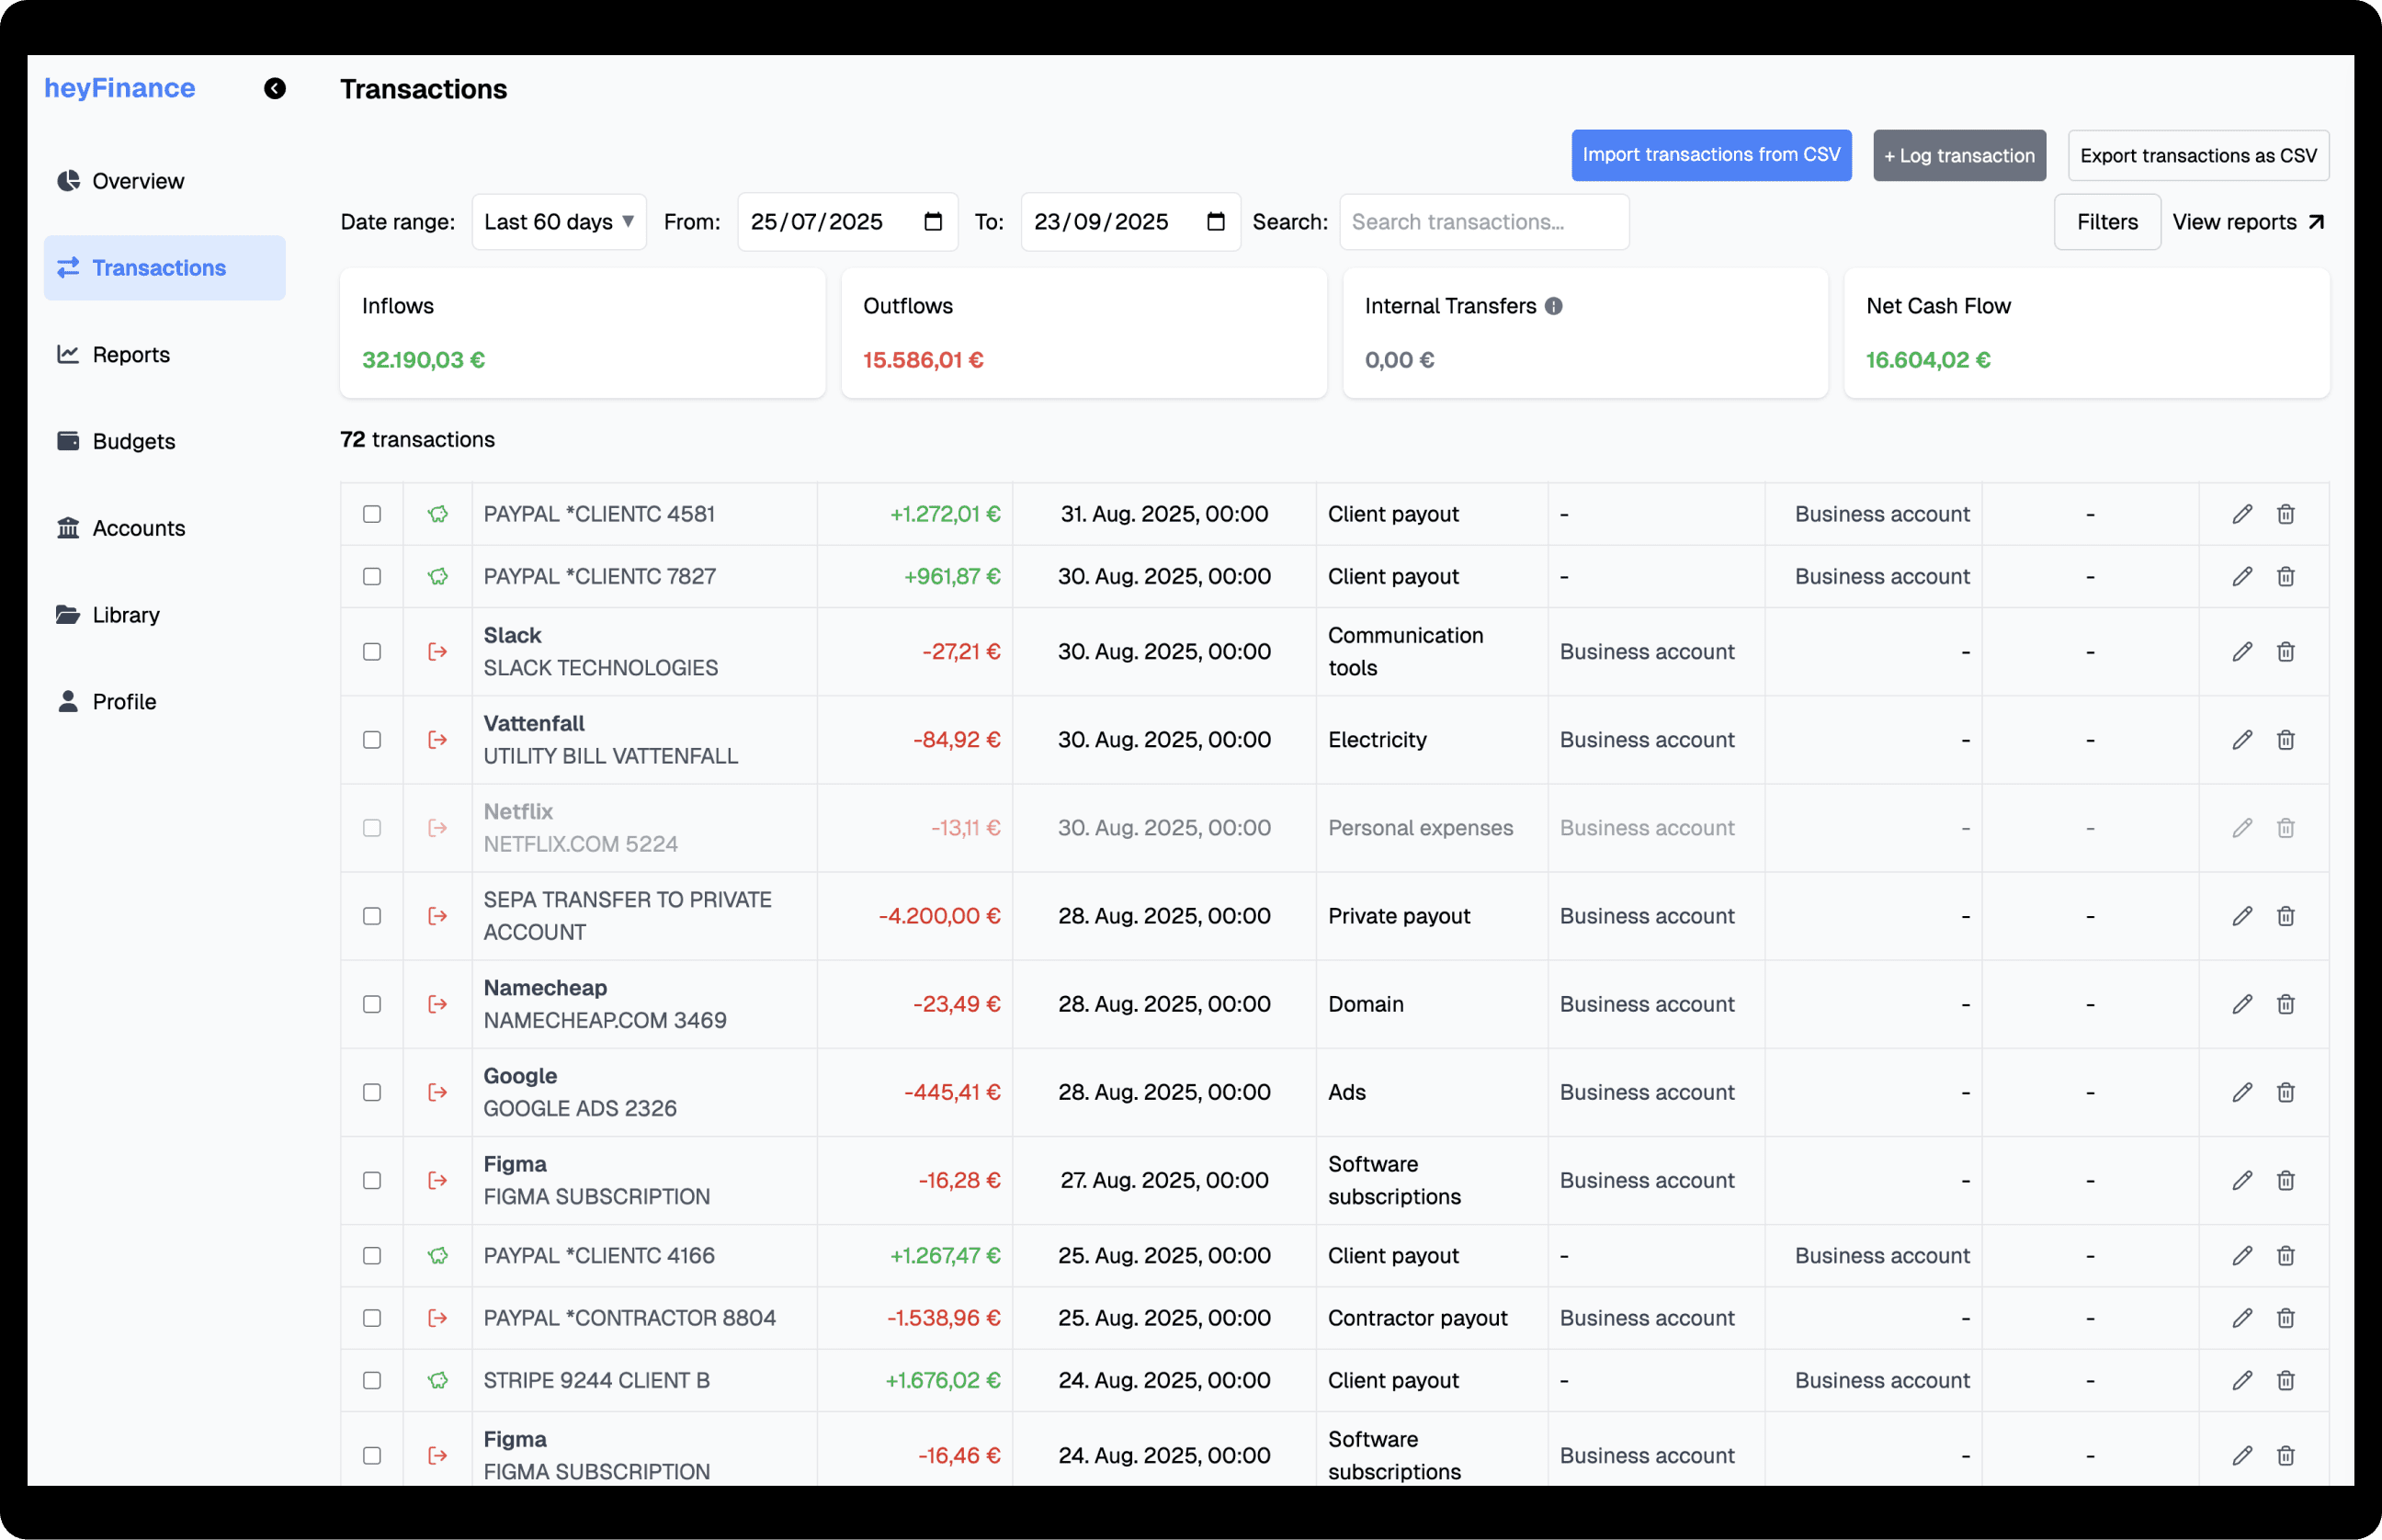Edit the SEPA transfer private payout transaction
This screenshot has width=2382, height=1540.
coord(2242,916)
